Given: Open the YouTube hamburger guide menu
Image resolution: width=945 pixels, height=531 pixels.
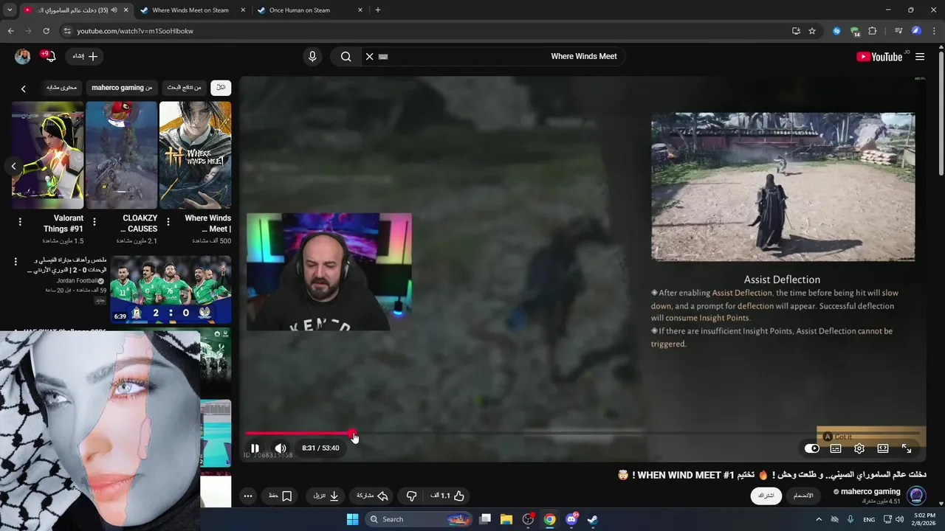Looking at the screenshot, I should 920,57.
